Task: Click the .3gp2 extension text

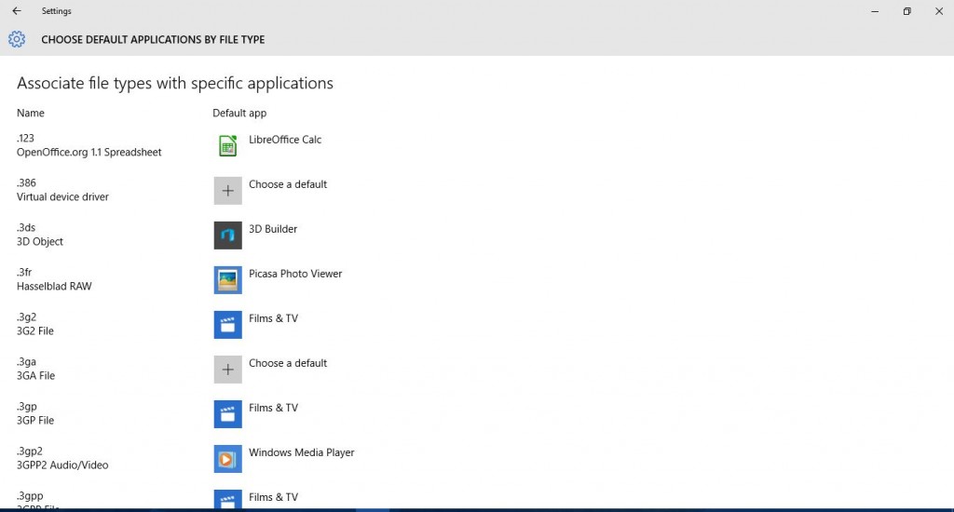Action: (30, 451)
